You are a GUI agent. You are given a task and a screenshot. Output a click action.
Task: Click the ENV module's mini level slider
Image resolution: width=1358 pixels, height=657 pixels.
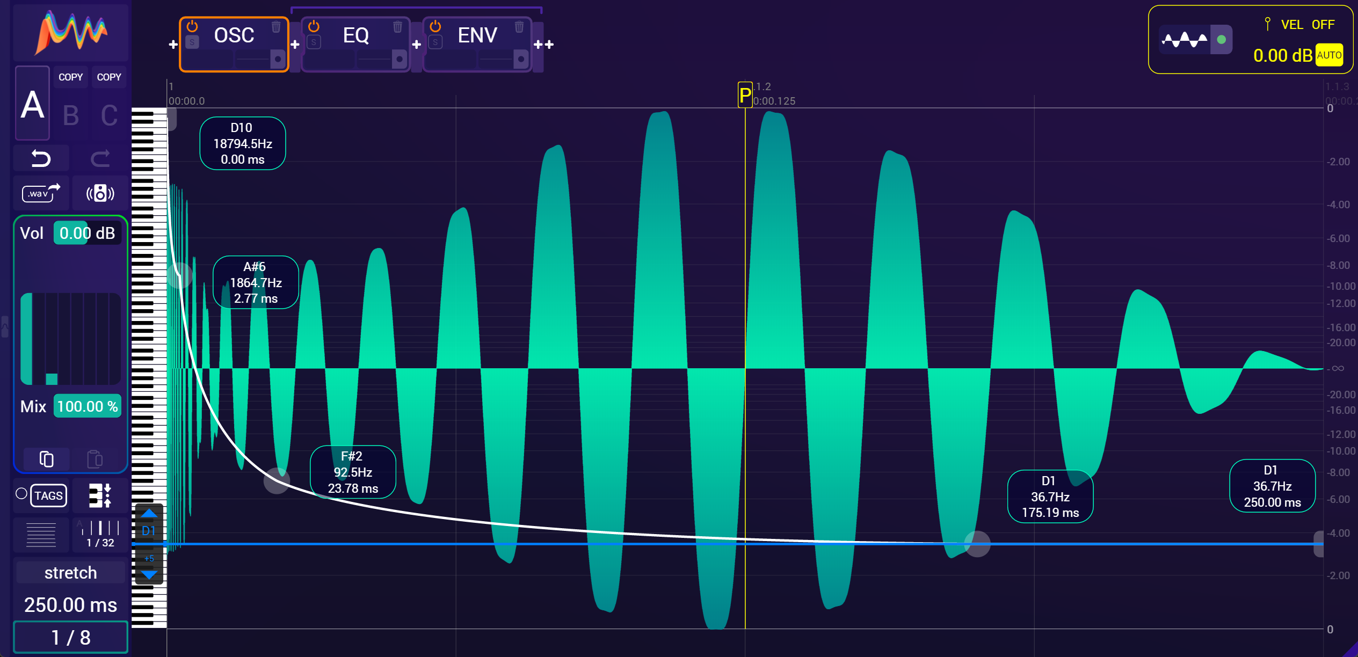click(496, 59)
